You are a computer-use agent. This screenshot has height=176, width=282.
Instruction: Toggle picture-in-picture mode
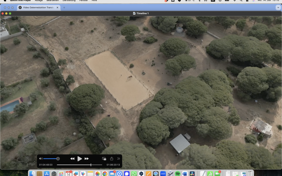(104, 159)
